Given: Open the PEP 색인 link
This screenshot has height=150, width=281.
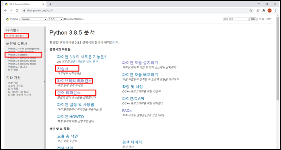Looking at the screenshot, I should click(13, 83).
